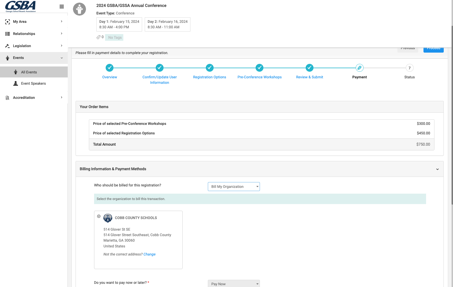Image resolution: width=453 pixels, height=287 pixels.
Task: Click the Overview step link
Action: click(109, 77)
